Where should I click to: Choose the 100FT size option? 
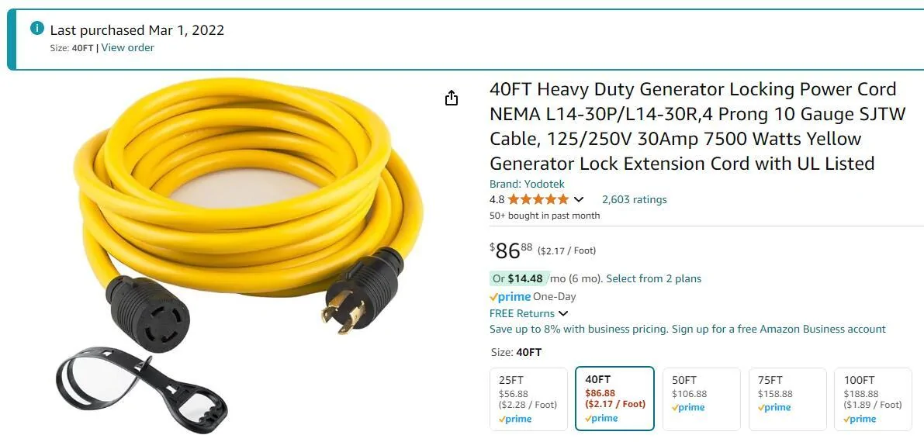tap(873, 399)
